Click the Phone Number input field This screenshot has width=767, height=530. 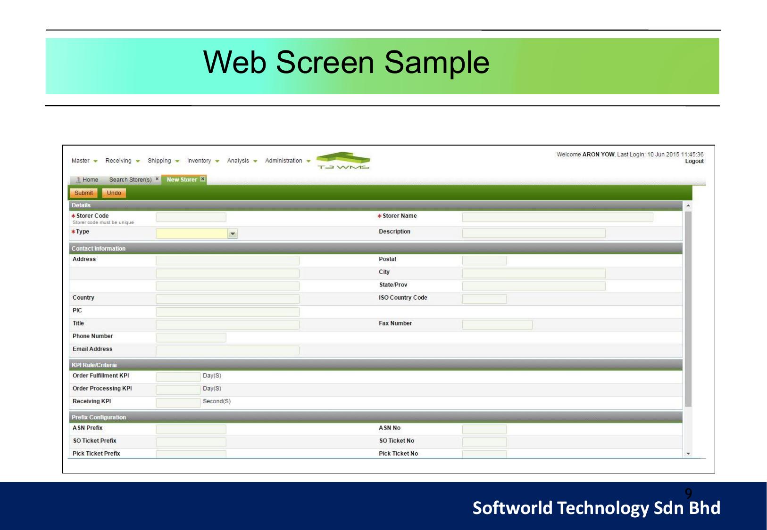pos(191,337)
